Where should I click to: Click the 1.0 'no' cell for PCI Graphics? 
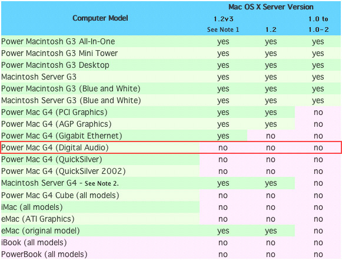(x=318, y=112)
